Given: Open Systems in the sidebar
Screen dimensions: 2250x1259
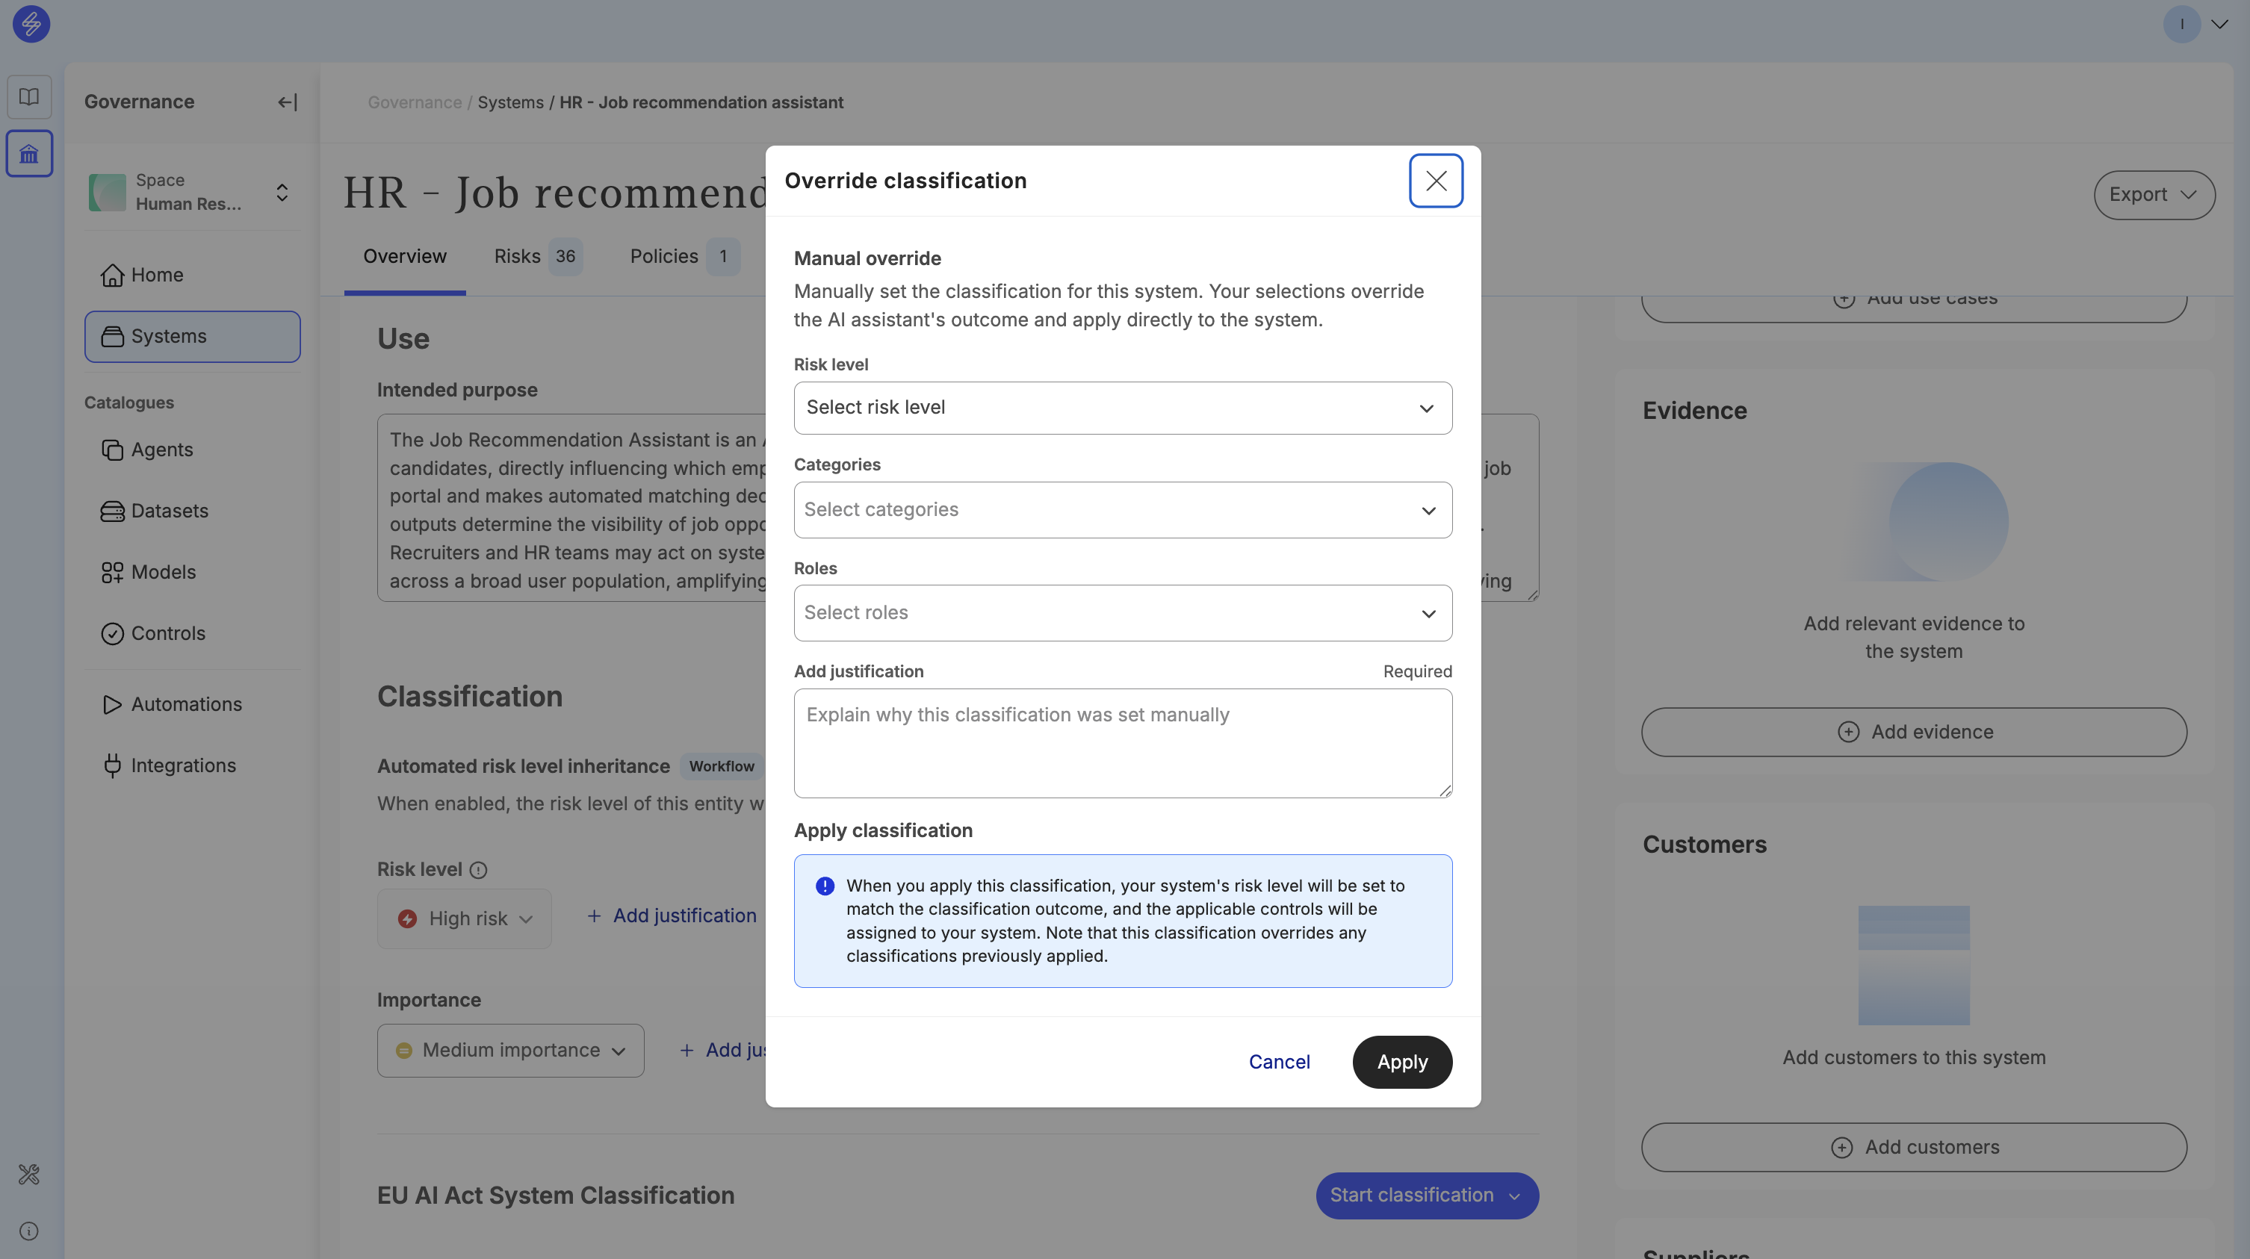Looking at the screenshot, I should [x=192, y=336].
